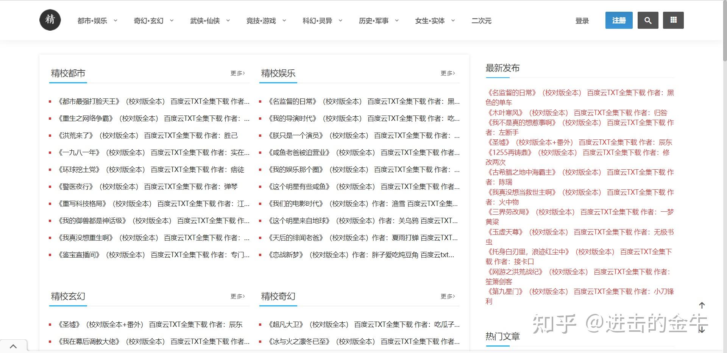Image resolution: width=727 pixels, height=353 pixels.
Task: Open 《环球挖土党》 by 痞徒
Action: (150, 170)
